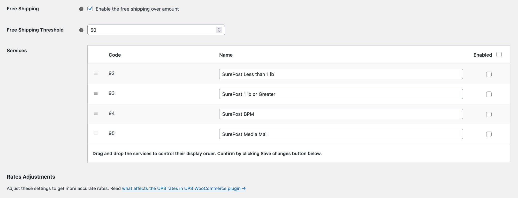Viewport: 518px width, 198px height.
Task: Click the threshold number stepper arrows
Action: click(219, 30)
